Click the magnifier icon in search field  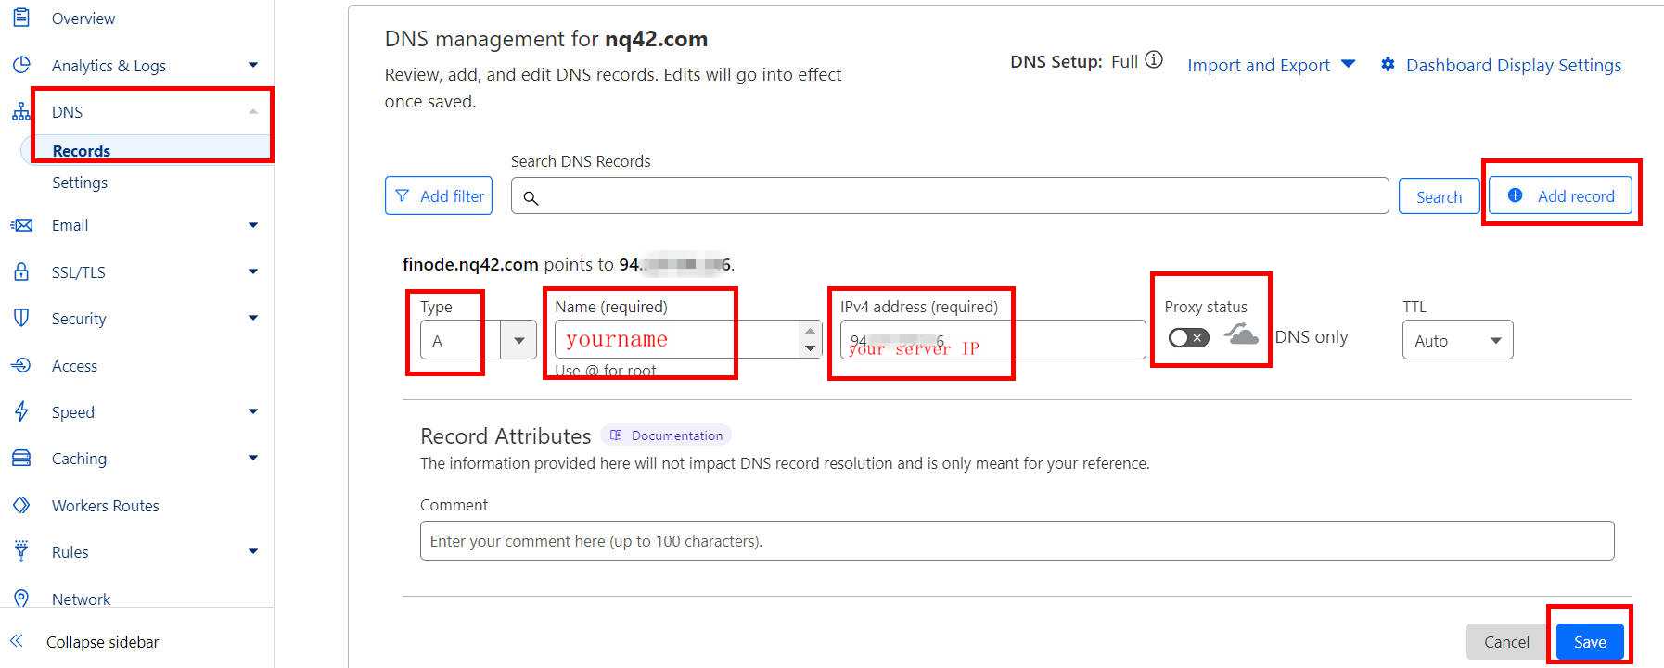click(531, 197)
